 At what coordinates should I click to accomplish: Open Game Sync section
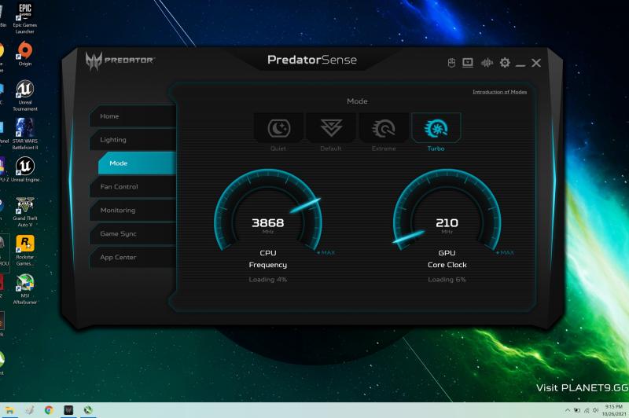(x=133, y=233)
